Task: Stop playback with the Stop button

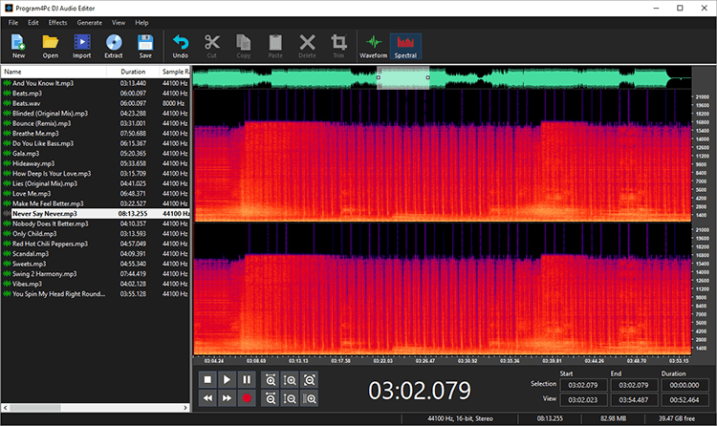Action: coord(207,380)
